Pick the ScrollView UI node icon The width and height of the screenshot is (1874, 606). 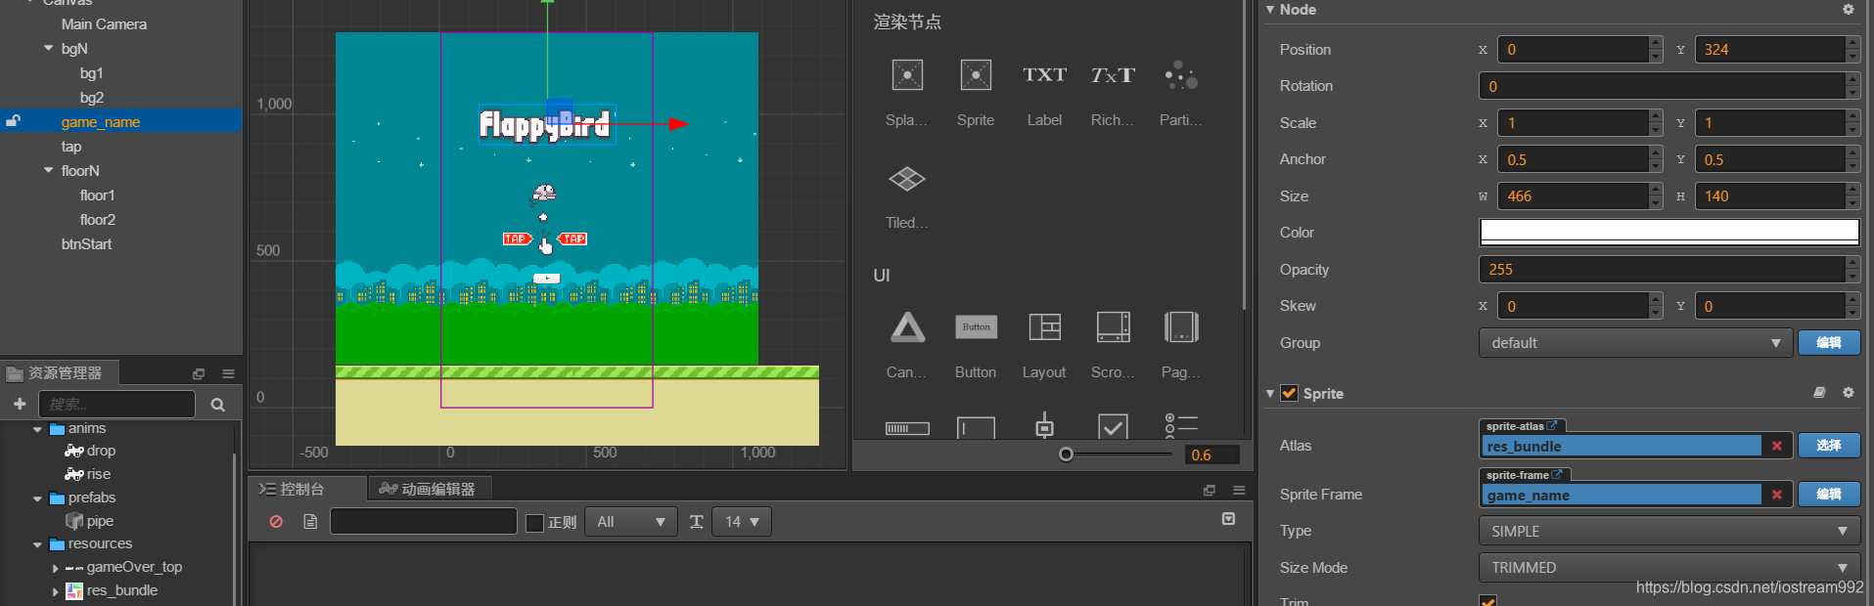[1113, 327]
